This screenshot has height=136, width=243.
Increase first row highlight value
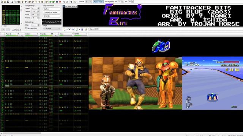point(122,1)
